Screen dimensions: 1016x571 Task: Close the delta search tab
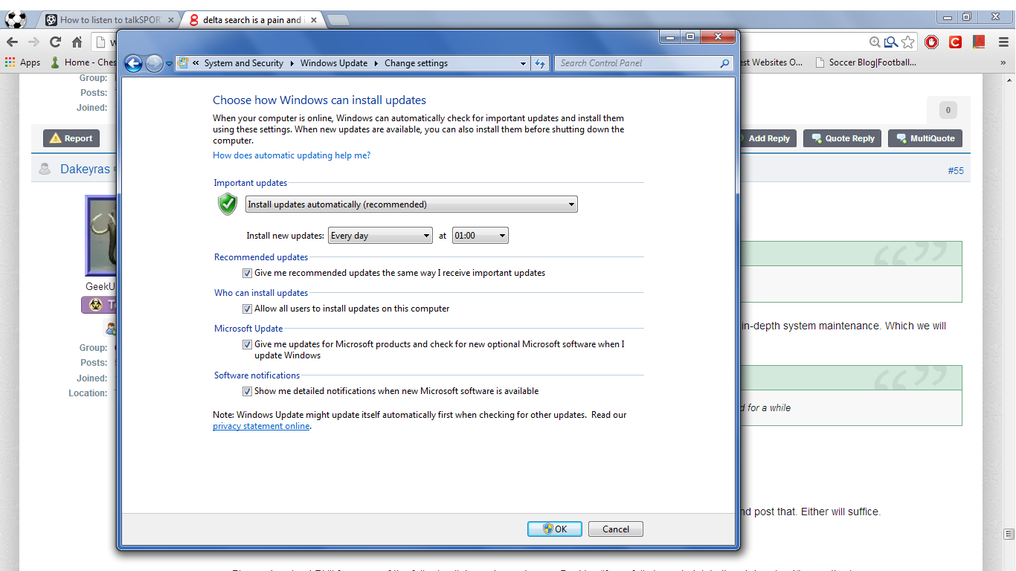coord(313,20)
